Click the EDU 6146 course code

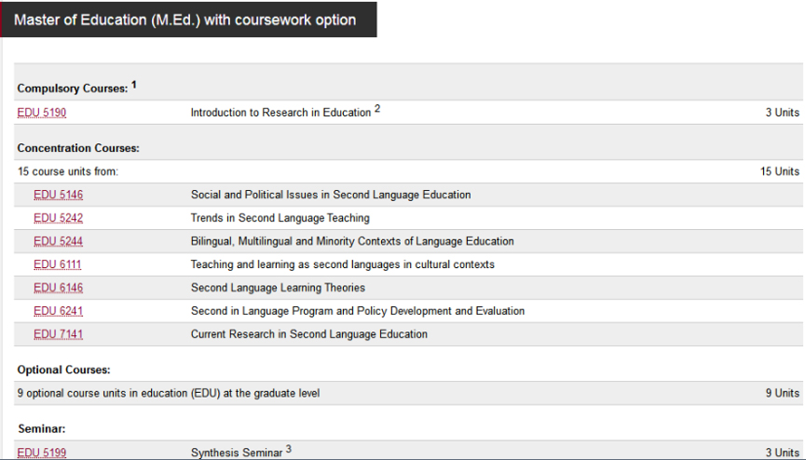[x=58, y=288]
